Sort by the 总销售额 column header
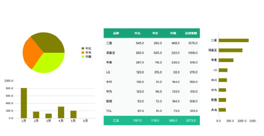The height and width of the screenshot is (136, 264). coord(191,33)
